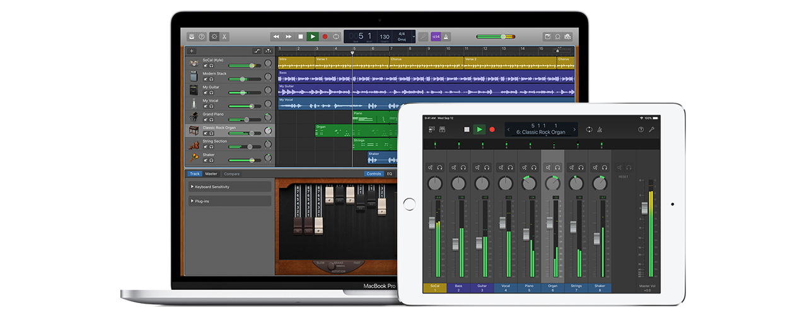Click the green Play button on the Mac

[313, 37]
